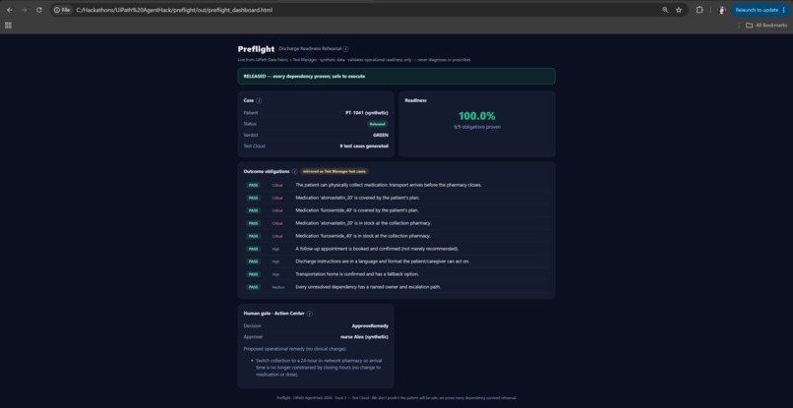Click the browser forward arrow
This screenshot has width=793, height=408.
25,10
